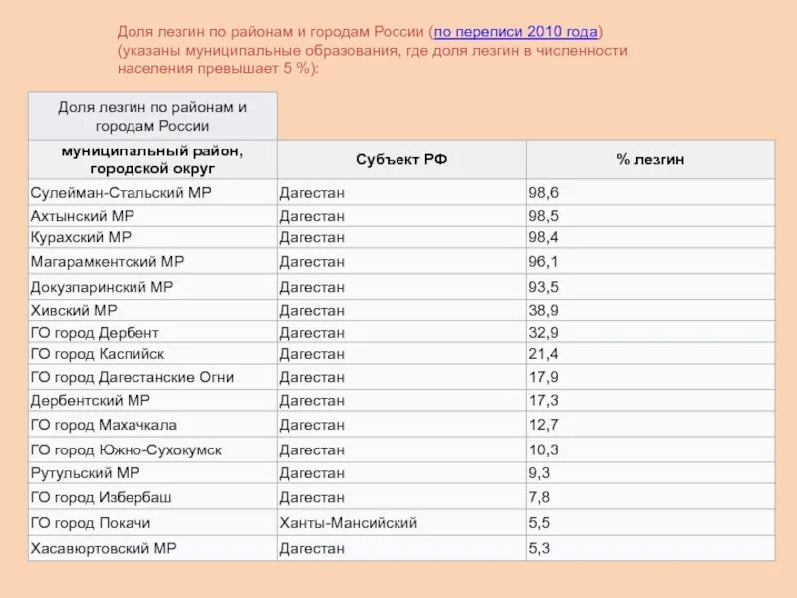
Task: Click the 5,3 percentage value
Action: pyautogui.click(x=539, y=548)
